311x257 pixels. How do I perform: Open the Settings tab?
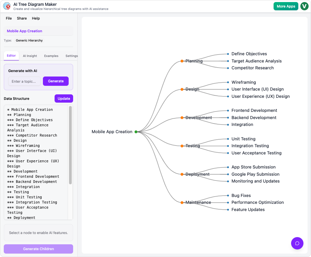click(x=71, y=56)
